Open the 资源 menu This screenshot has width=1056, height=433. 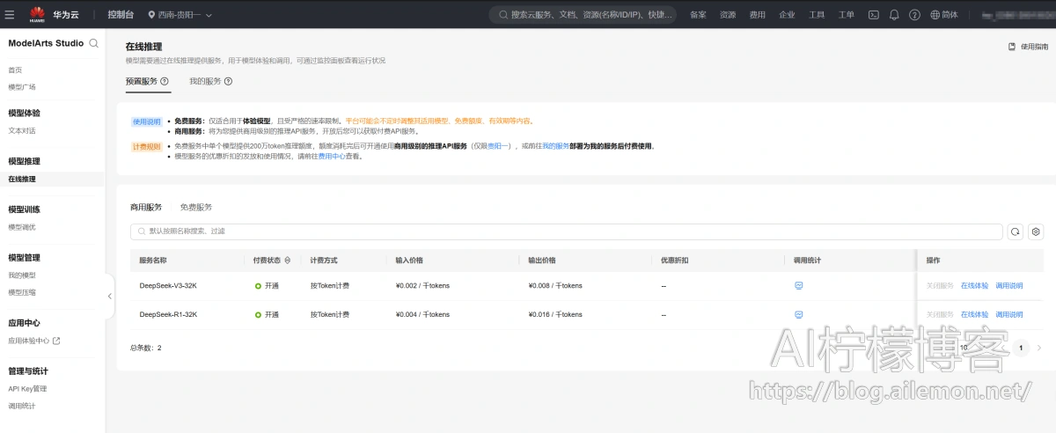pos(728,15)
